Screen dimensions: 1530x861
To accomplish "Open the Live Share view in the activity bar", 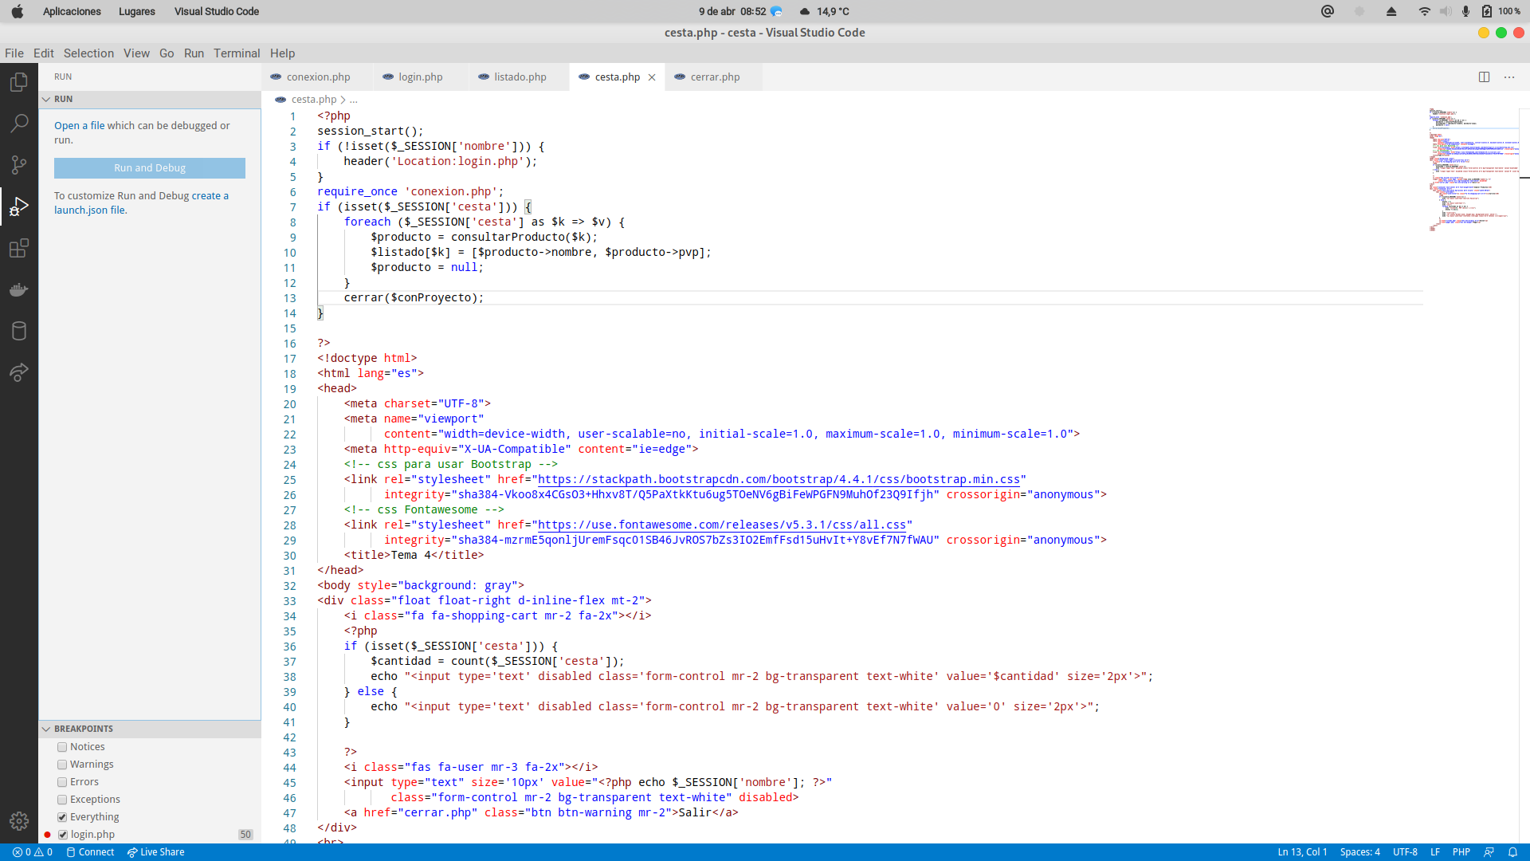I will (x=19, y=372).
